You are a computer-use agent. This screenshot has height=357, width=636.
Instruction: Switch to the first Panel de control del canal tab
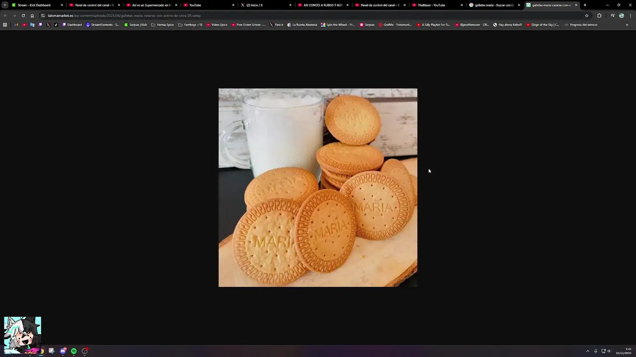point(94,5)
